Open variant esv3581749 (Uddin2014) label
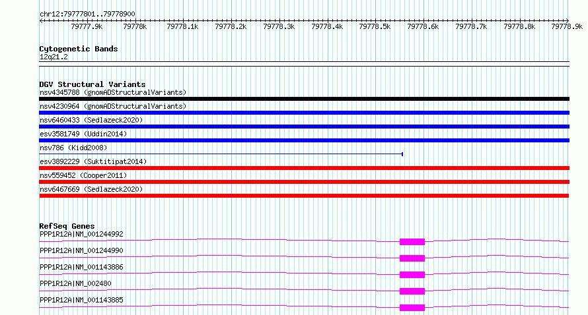The height and width of the screenshot is (315, 588). 83,134
